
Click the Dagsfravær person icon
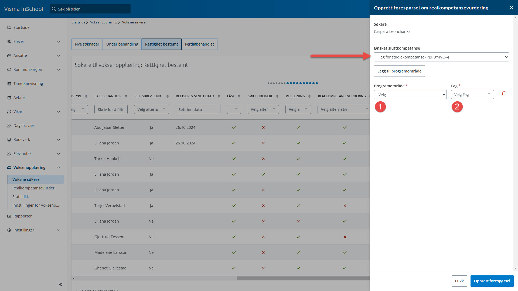[9, 126]
